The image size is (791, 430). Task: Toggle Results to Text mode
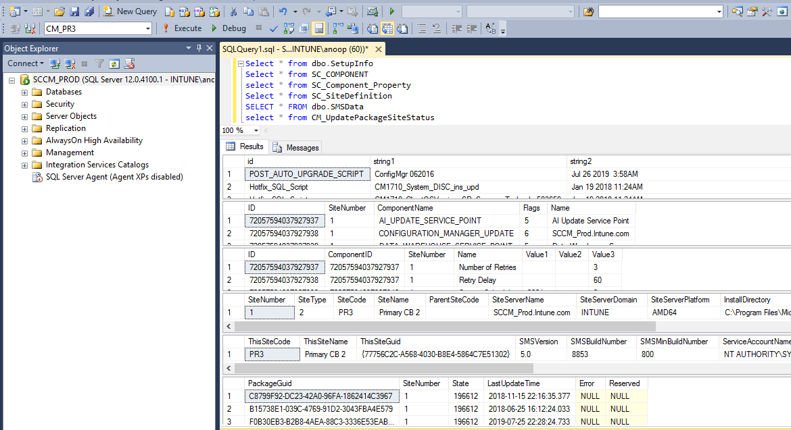click(373, 29)
